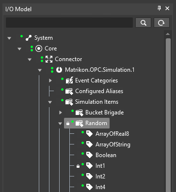Select the Boolean label

point(106,155)
